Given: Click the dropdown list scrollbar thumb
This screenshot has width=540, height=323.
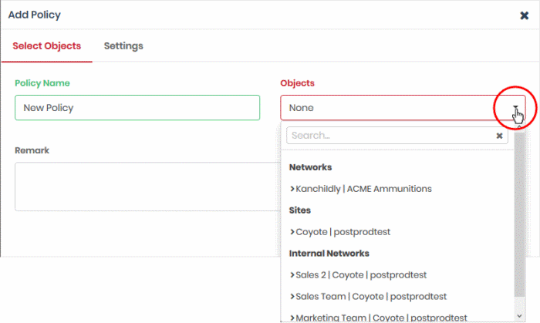Looking at the screenshot, I should click(519, 214).
